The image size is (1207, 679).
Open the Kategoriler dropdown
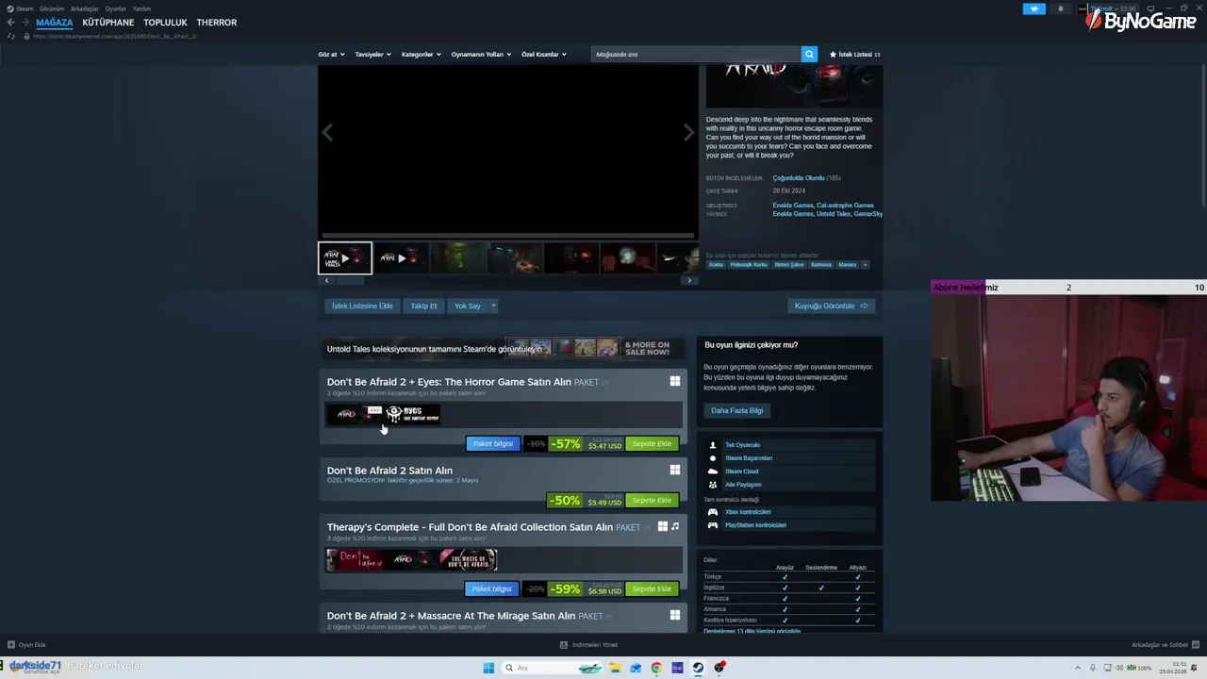pyautogui.click(x=421, y=55)
